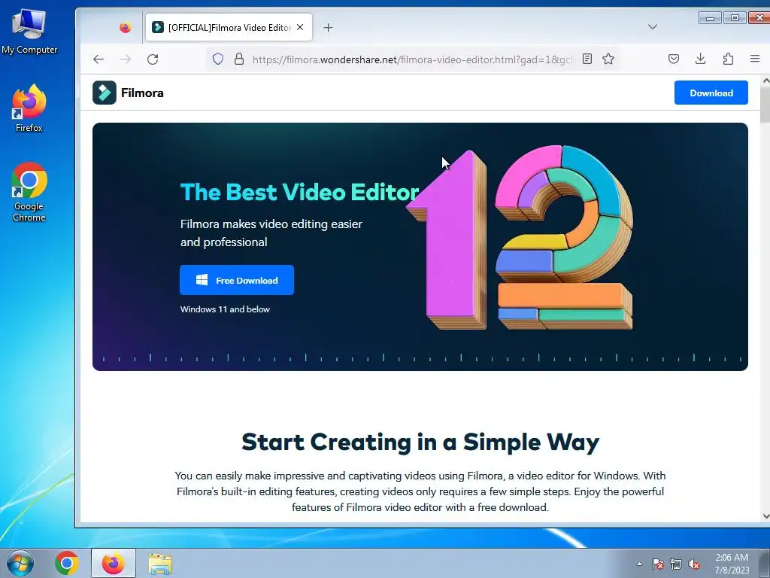Select the pinned Firefox tab
This screenshot has height=578, width=770.
point(126,28)
